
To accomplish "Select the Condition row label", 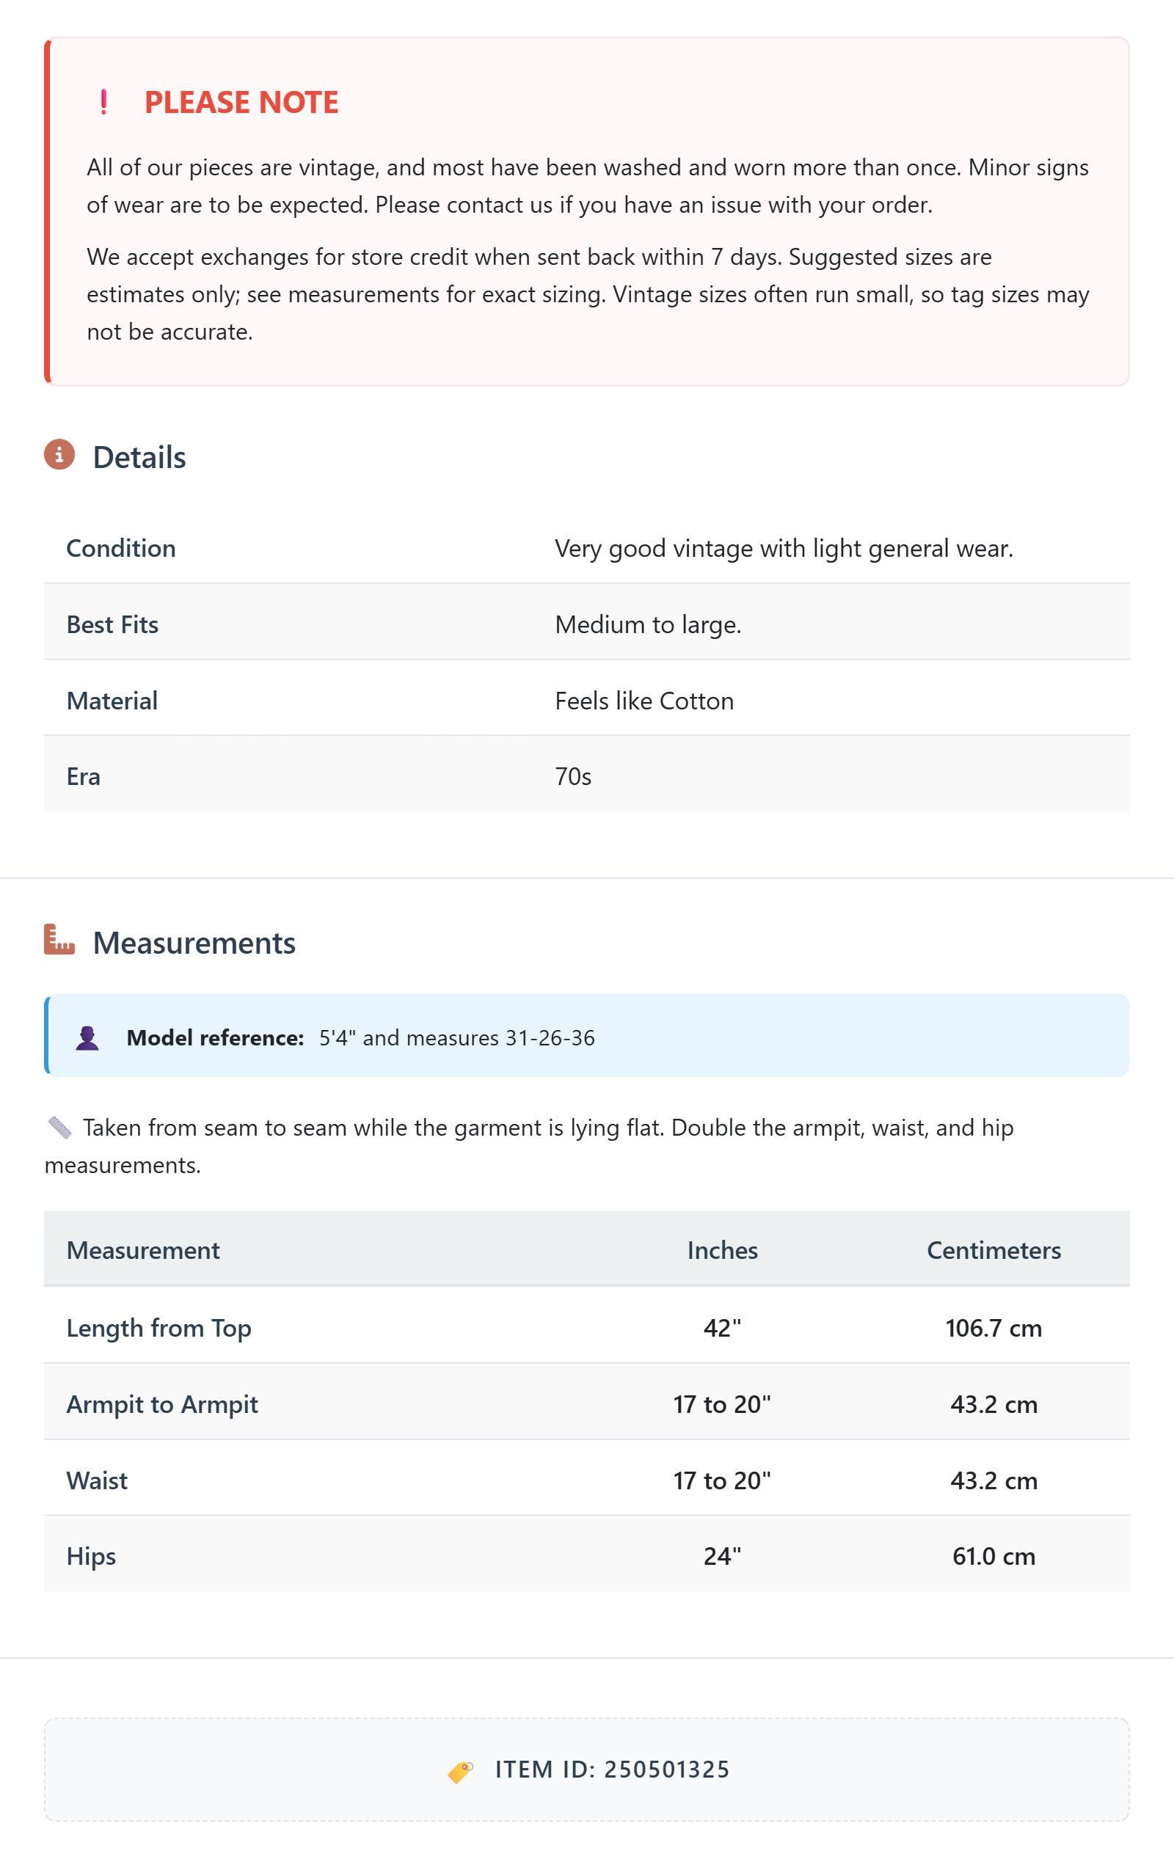I will [x=121, y=548].
